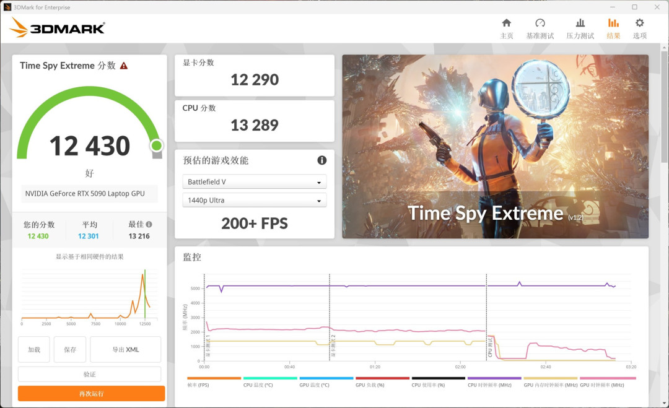Select the 结果 tab label
The width and height of the screenshot is (669, 408).
(x=613, y=36)
